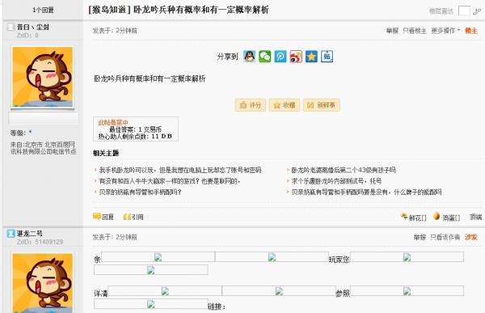485x313 pixels.
Task: Click the 回复 reply link
Action: pyautogui.click(x=103, y=217)
